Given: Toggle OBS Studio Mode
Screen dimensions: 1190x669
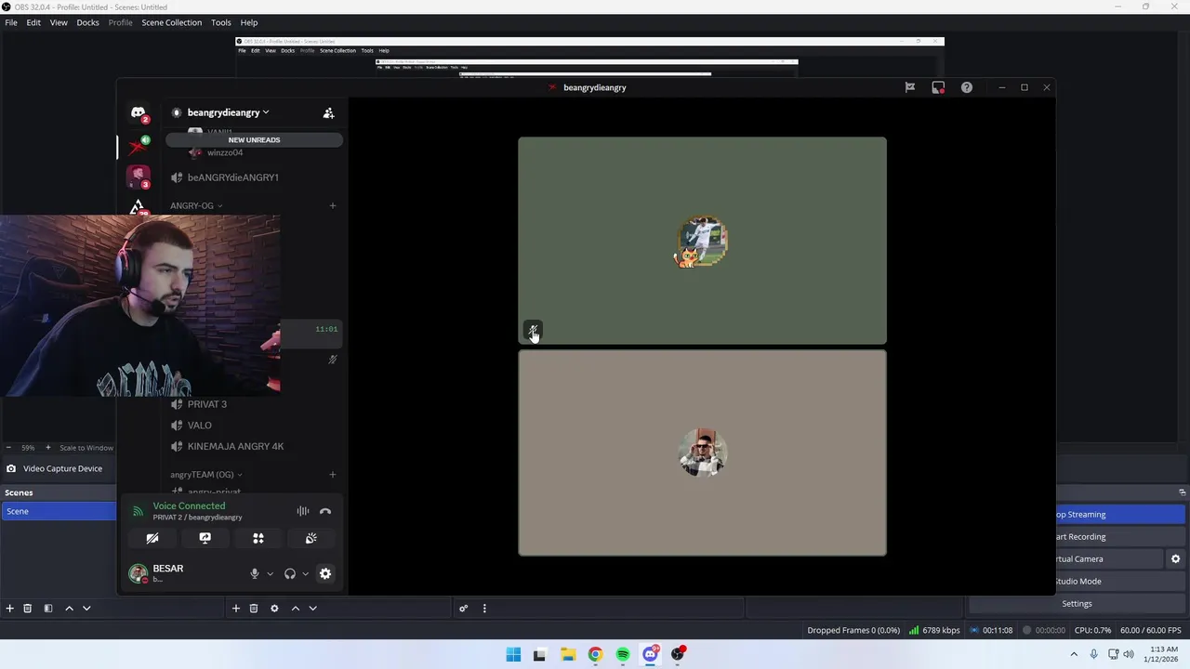Looking at the screenshot, I should click(x=1120, y=582).
